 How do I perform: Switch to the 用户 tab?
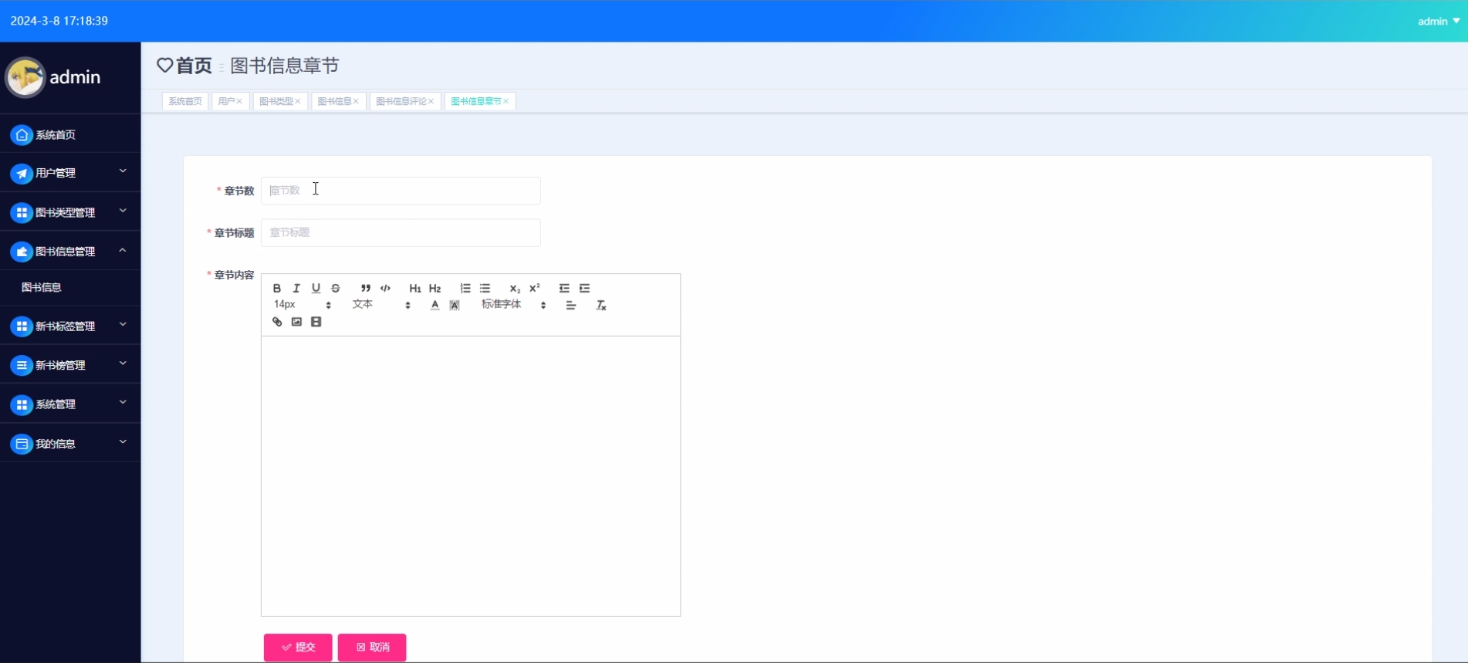(x=226, y=101)
